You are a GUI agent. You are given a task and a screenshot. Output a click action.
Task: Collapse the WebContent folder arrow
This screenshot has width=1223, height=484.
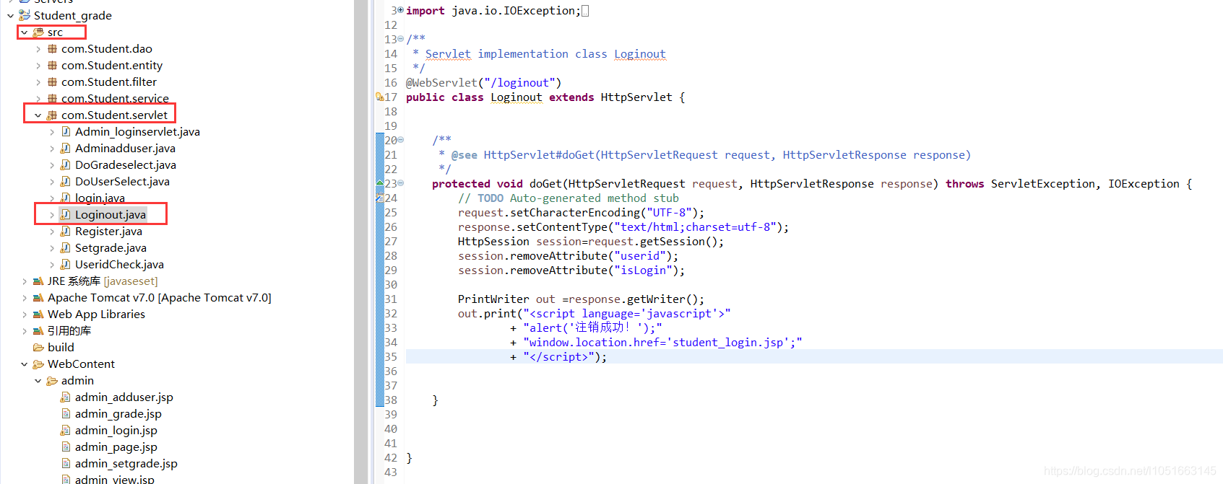tap(25, 364)
